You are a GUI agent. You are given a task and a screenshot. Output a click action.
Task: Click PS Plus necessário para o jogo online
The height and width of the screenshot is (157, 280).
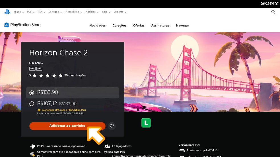(61, 146)
